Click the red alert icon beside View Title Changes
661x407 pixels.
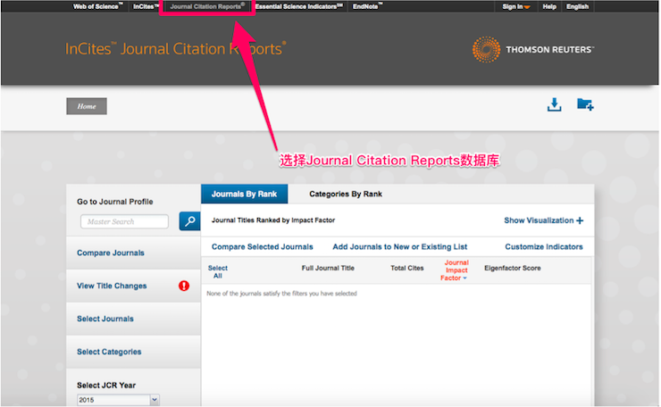(x=184, y=287)
